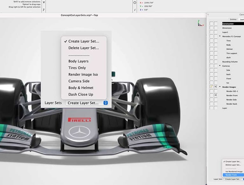Click the XYZ axis triad in viewport
The width and height of the screenshot is (244, 185).
click(200, 23)
